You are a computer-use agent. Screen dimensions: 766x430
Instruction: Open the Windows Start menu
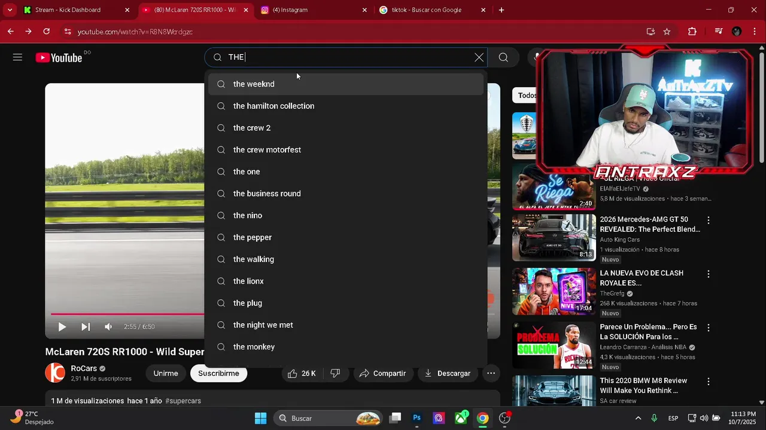[260, 418]
